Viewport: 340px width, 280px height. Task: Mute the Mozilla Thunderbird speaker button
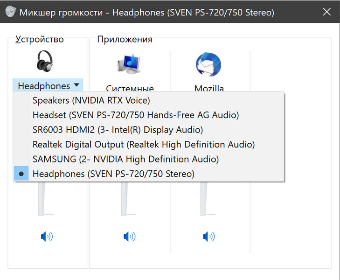[x=209, y=237]
